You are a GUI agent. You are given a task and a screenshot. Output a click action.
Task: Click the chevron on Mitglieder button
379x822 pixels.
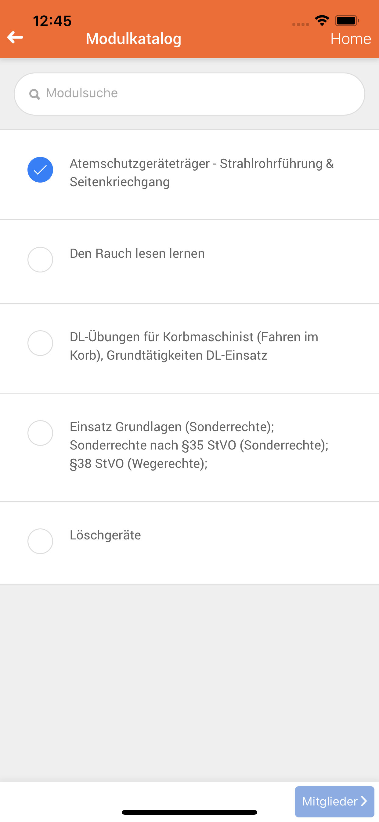364,801
